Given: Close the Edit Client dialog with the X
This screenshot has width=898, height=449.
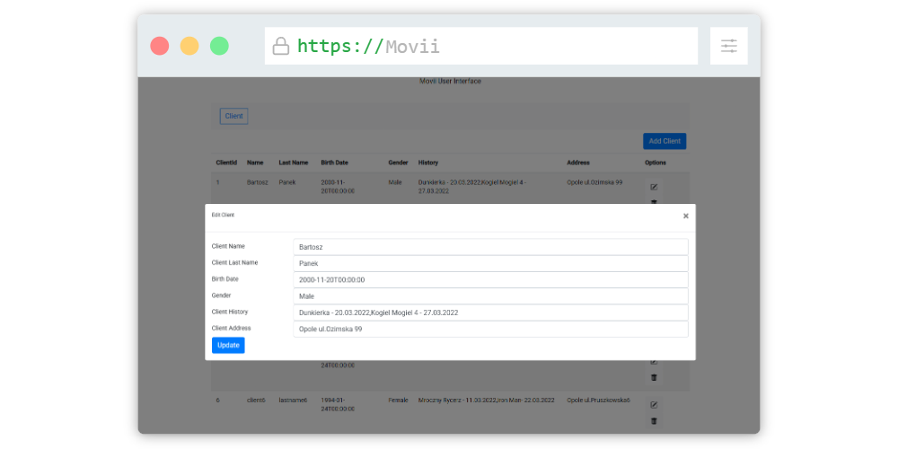Looking at the screenshot, I should tap(686, 216).
